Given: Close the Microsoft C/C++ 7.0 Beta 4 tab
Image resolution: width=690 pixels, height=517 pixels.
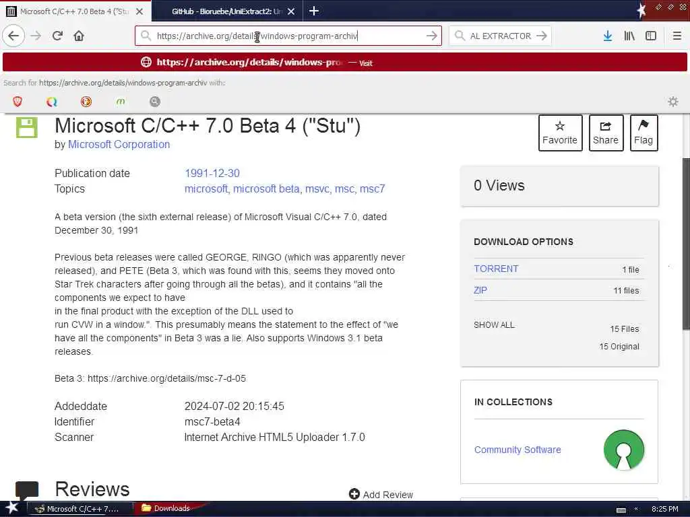Looking at the screenshot, I should (x=139, y=11).
